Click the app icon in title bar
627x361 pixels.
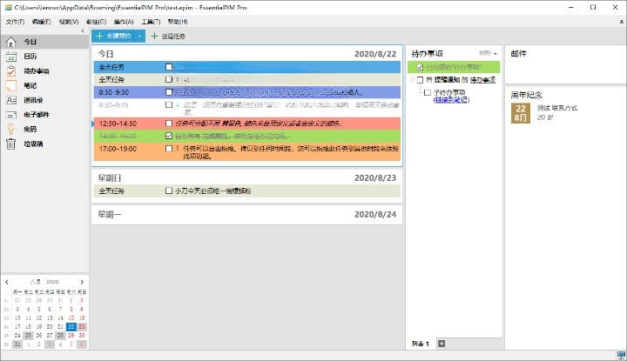(x=8, y=7)
